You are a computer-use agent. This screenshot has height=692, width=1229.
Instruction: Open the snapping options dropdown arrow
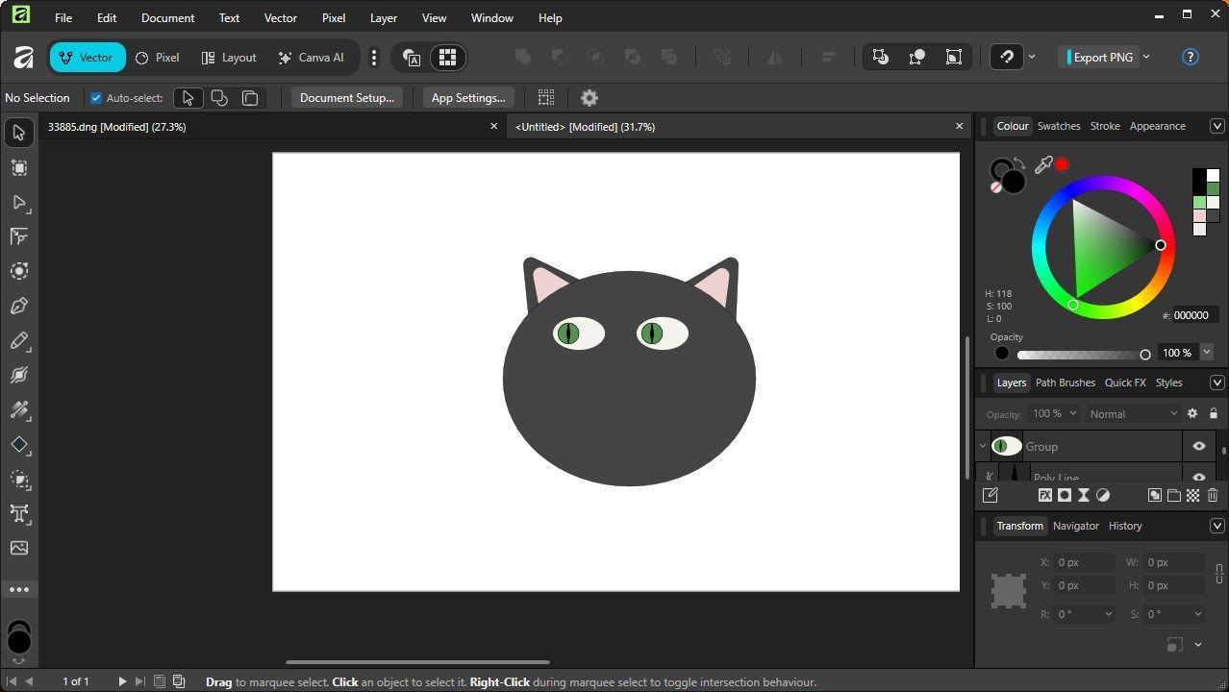[x=1032, y=57]
